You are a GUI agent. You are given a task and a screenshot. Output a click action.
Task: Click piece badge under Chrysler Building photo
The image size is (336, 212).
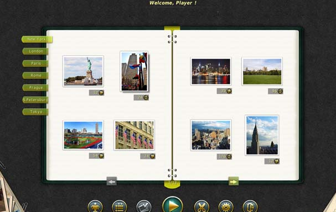tap(272, 161)
